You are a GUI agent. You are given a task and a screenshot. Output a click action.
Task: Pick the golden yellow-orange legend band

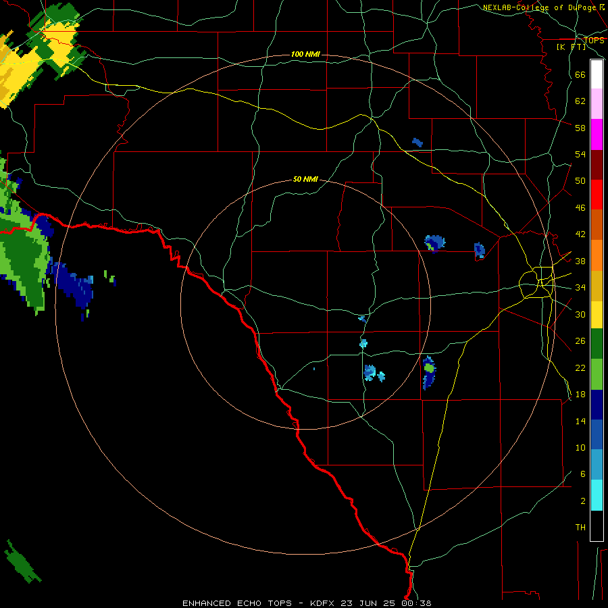pyautogui.click(x=597, y=286)
